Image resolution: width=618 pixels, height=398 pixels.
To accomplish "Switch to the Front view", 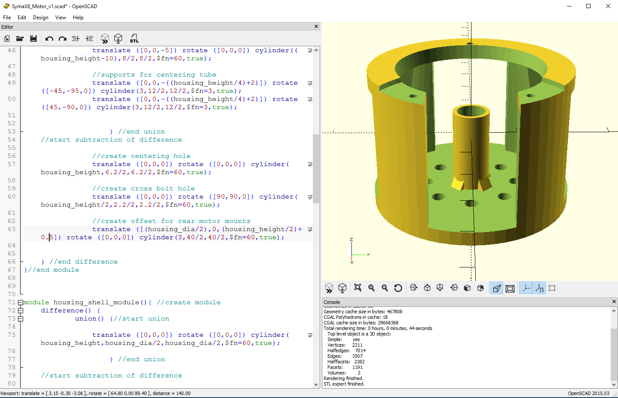I will coord(467,288).
